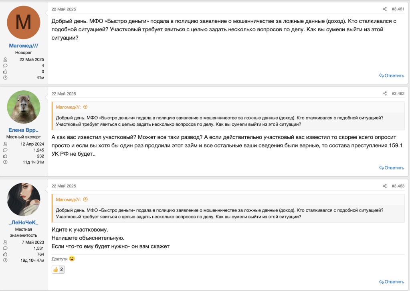Screen dimensions: 410x291
Task: Jump to quoted post via arrow in _ЛеНоЧеК_'s reply
Action: pyautogui.click(x=85, y=199)
